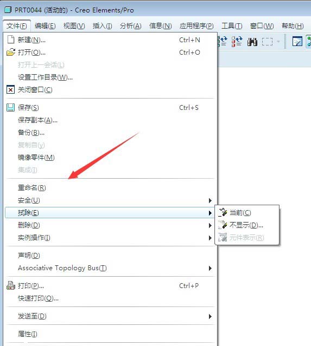Open the 应用程序(P) menu
The image size is (311, 346).
point(196,26)
